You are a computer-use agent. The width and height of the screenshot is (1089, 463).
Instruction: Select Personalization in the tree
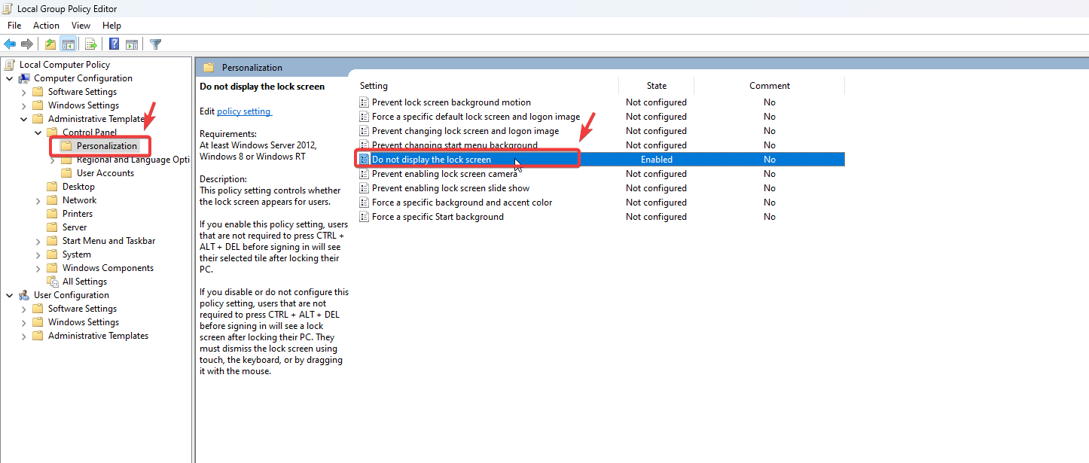107,146
